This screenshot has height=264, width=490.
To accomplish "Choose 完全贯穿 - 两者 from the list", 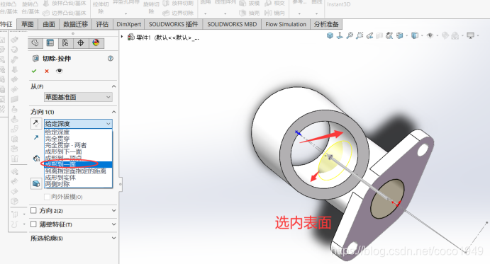I will [x=78, y=145].
